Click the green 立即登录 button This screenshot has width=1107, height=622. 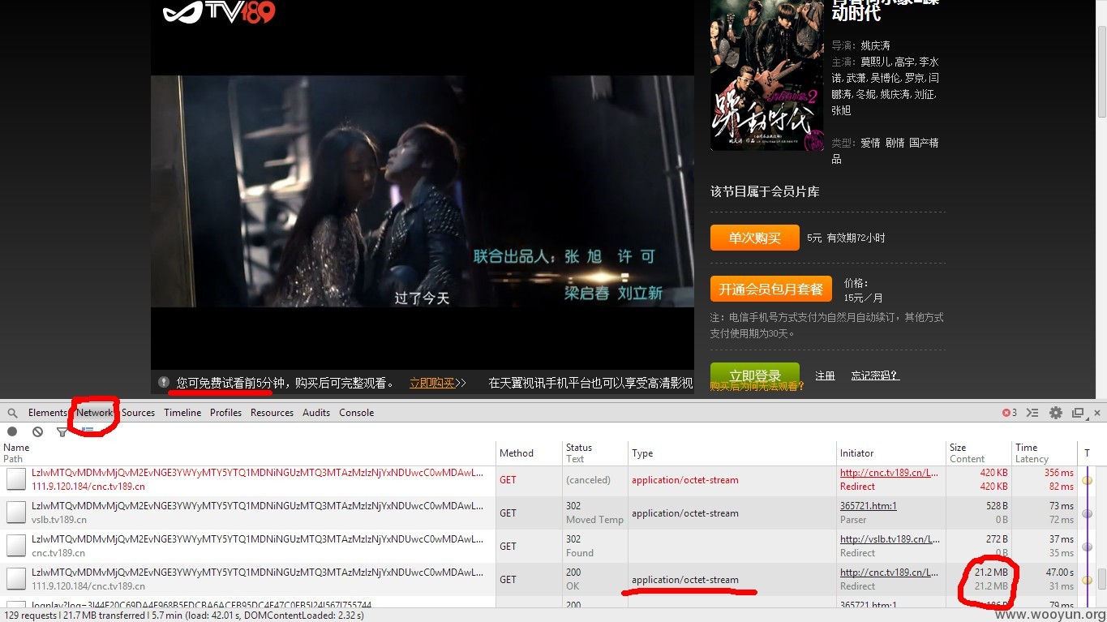[754, 375]
